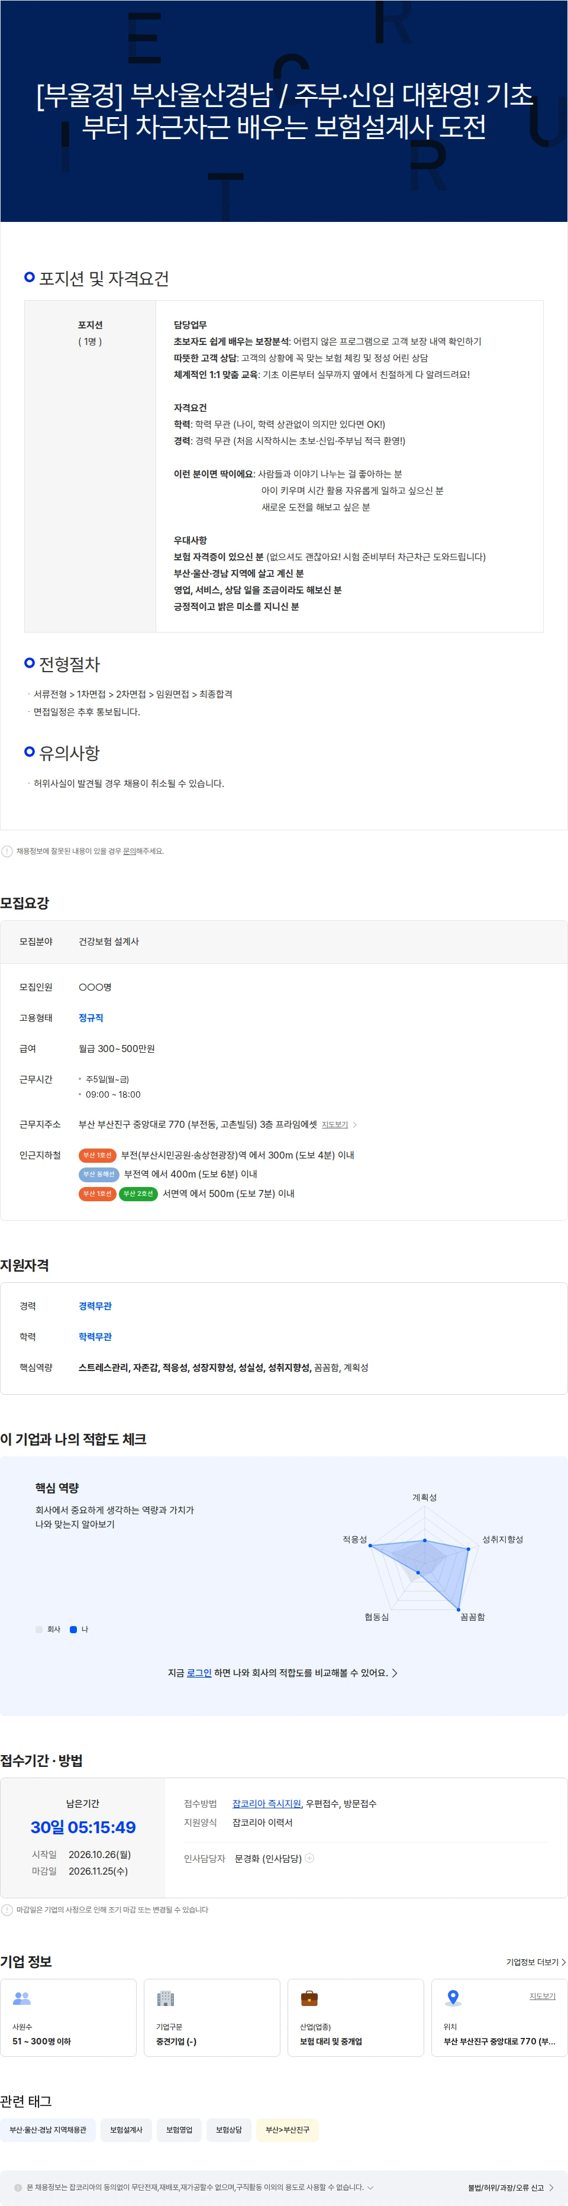This screenshot has width=568, height=2206.
Task: Click the 산업(업종) briefcase icon
Action: click(x=309, y=1999)
